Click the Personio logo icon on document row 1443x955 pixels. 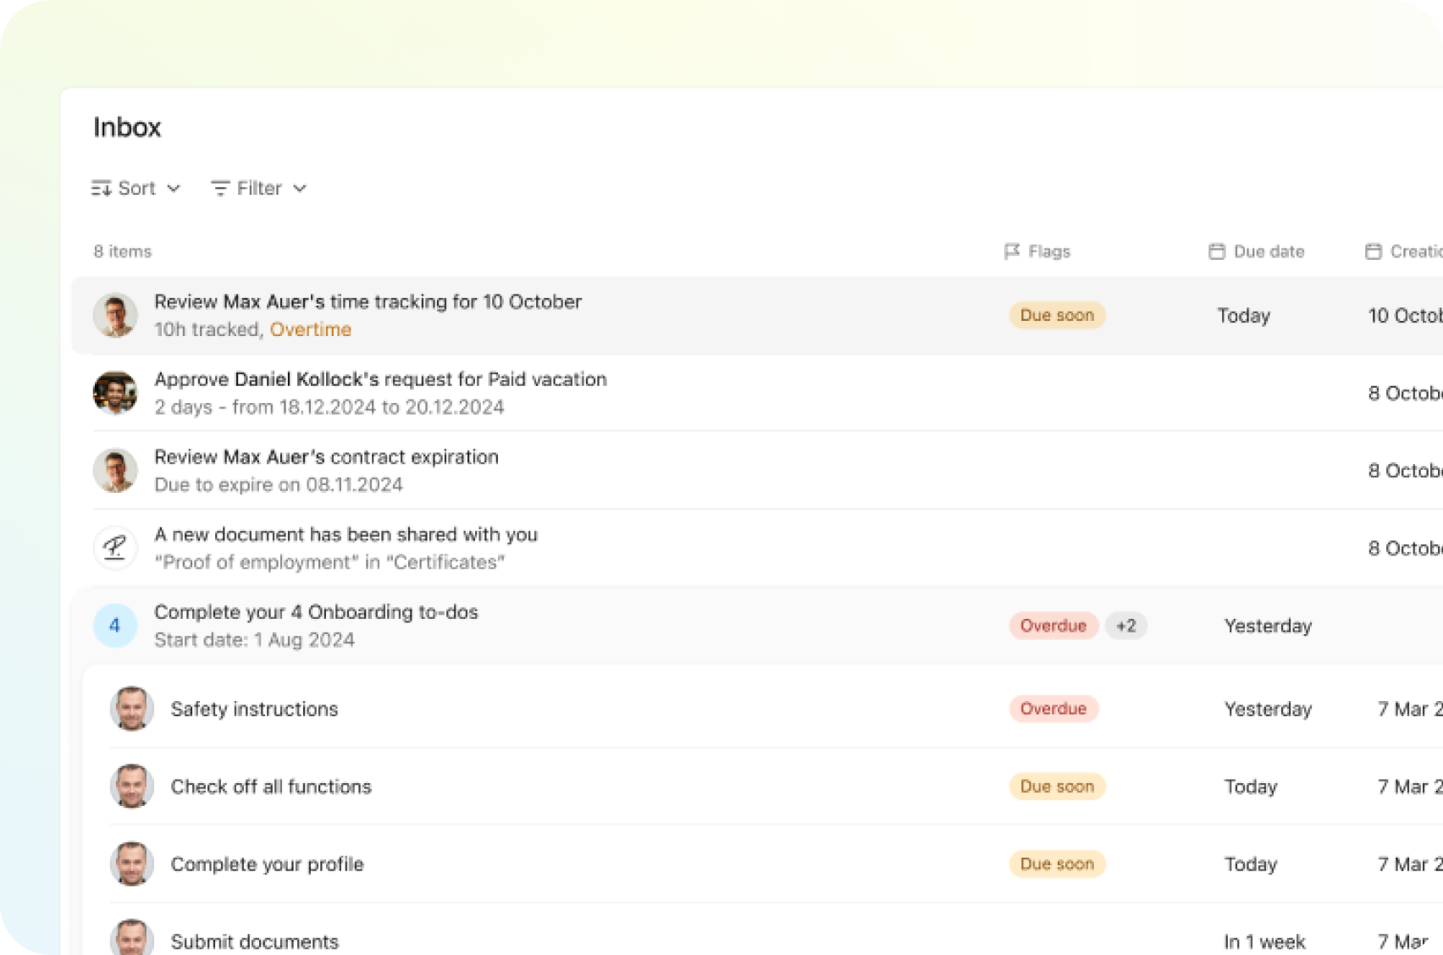(x=115, y=548)
